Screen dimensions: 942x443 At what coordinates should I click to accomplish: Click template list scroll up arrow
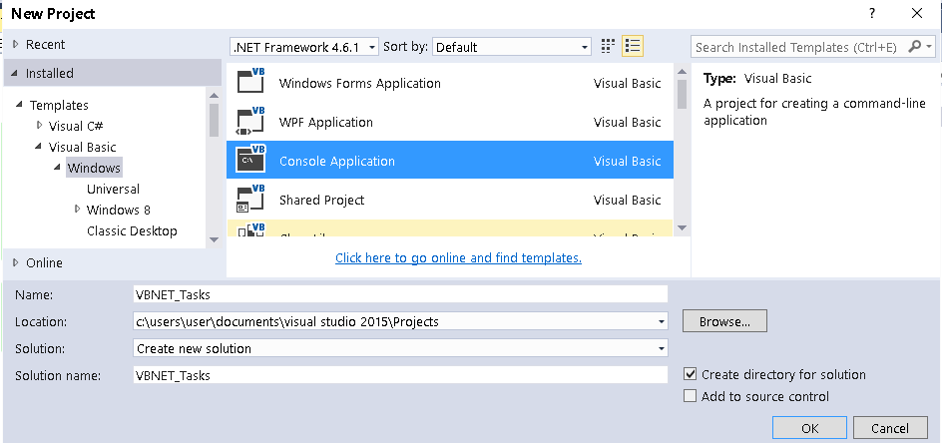pyautogui.click(x=682, y=72)
